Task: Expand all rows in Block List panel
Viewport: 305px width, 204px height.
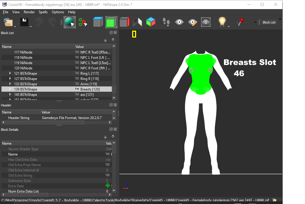Action: point(105,40)
